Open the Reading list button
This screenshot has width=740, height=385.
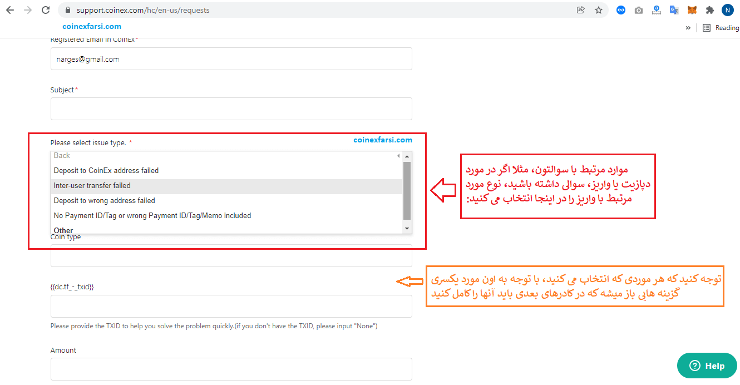click(x=721, y=28)
